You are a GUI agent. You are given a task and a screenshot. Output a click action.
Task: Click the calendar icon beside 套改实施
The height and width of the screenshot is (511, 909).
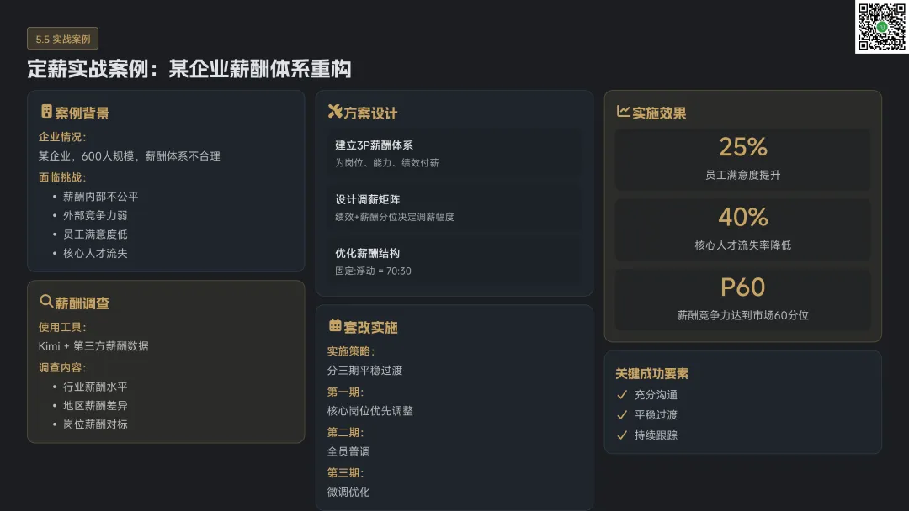(x=335, y=325)
